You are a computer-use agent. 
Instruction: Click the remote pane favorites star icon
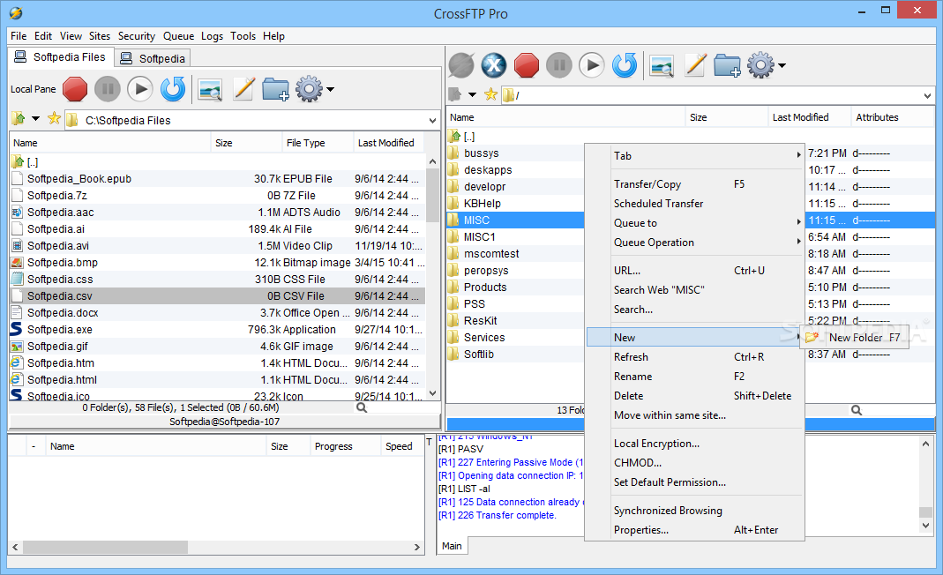[490, 93]
